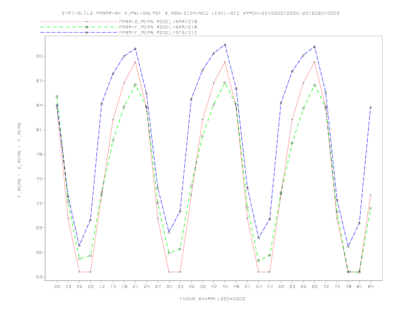Click x-axis forecast hour label 54

[x=259, y=287]
